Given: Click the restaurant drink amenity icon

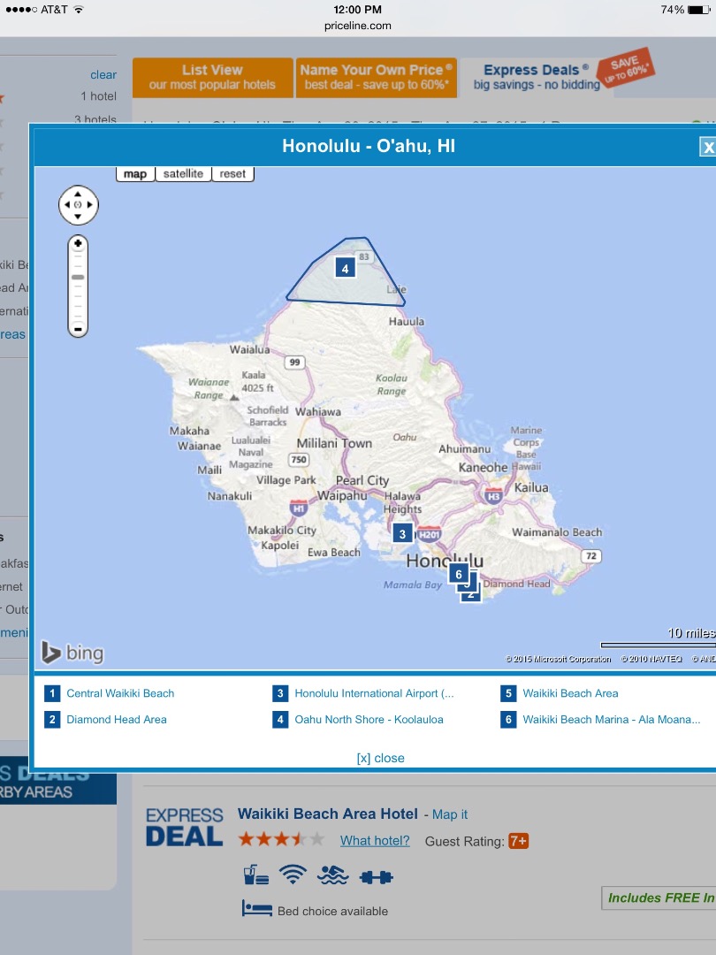Looking at the screenshot, I should click(255, 875).
